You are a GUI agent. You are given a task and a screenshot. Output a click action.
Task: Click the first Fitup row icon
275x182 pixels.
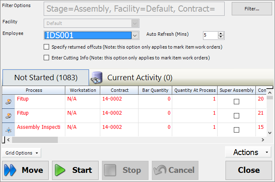(x=8, y=101)
